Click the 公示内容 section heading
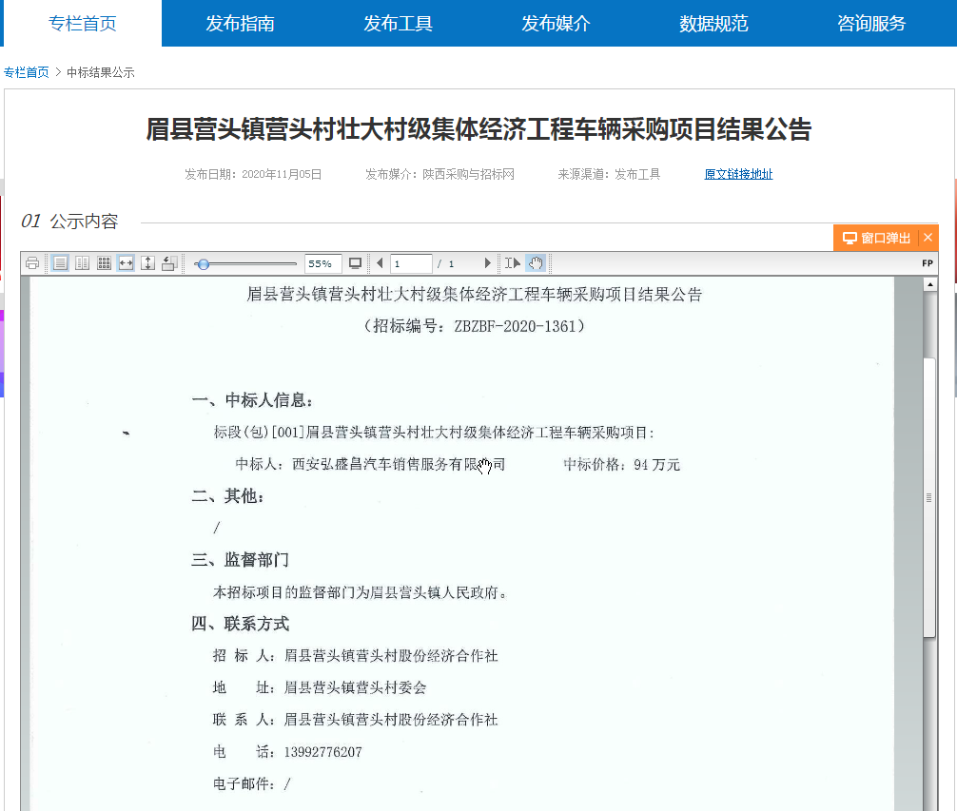957x811 pixels. 85,222
